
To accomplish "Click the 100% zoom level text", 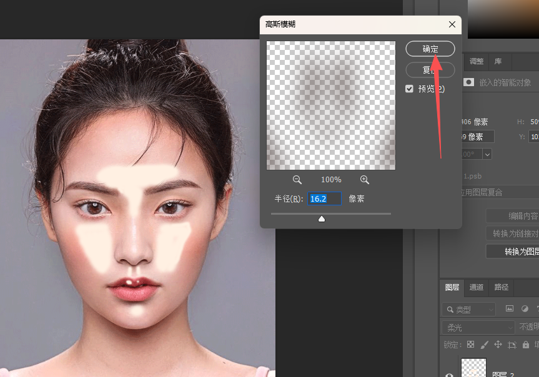I will pos(331,180).
